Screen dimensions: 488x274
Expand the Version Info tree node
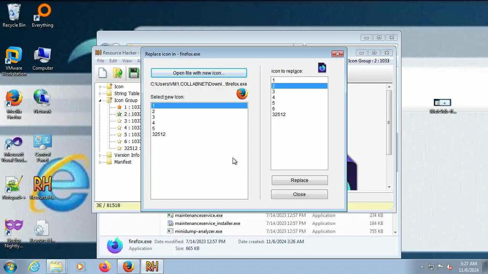point(100,155)
